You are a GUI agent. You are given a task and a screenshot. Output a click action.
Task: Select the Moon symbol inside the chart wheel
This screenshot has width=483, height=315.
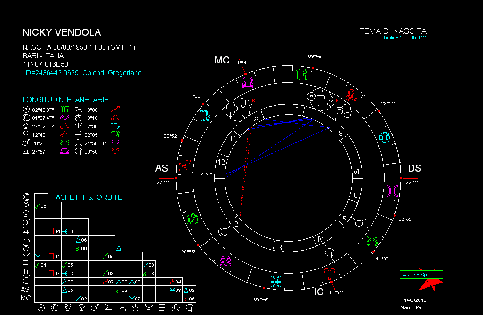pyautogui.click(x=223, y=231)
